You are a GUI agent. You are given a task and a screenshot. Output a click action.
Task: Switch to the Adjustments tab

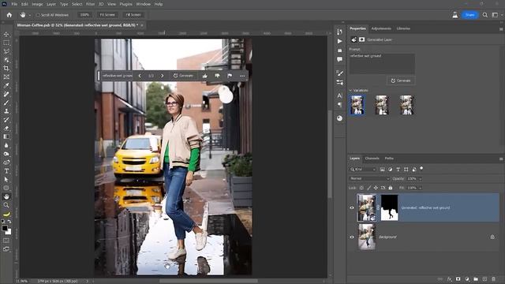tap(381, 28)
